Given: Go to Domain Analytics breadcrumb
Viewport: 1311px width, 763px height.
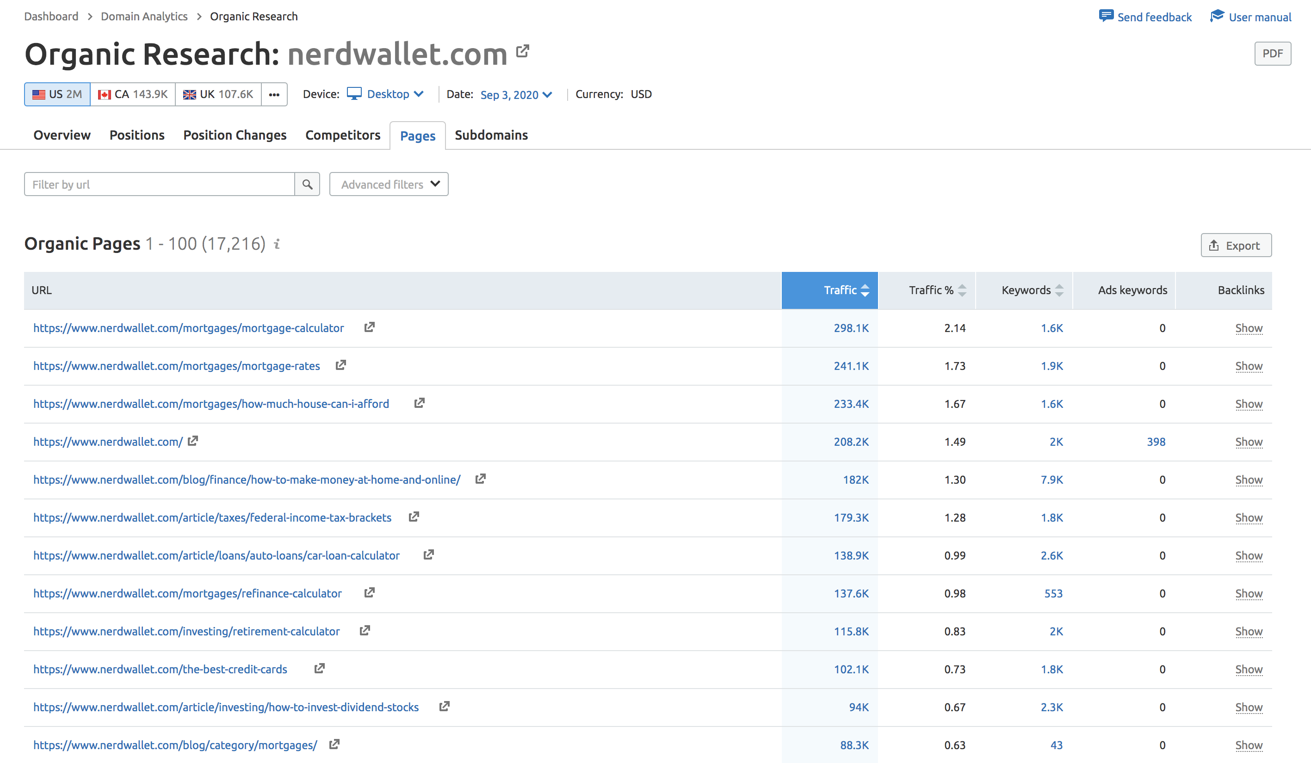Looking at the screenshot, I should (x=144, y=16).
